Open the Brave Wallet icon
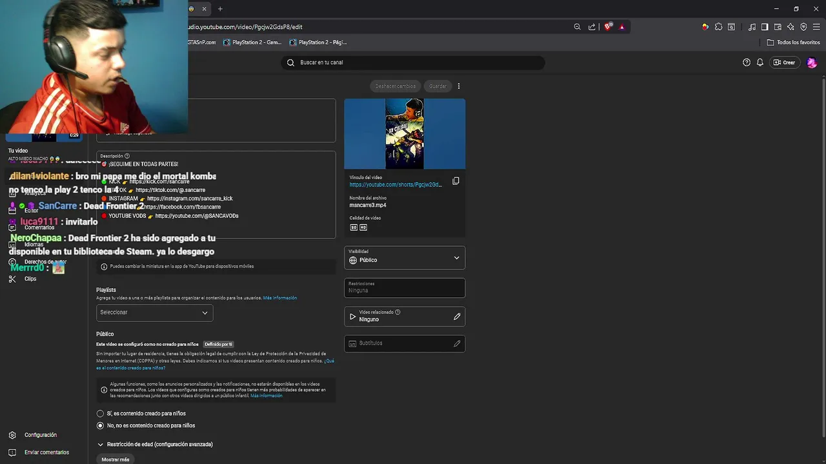Image resolution: width=826 pixels, height=464 pixels. [x=778, y=27]
